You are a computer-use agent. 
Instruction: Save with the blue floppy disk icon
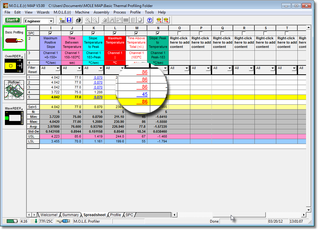click(x=69, y=20)
